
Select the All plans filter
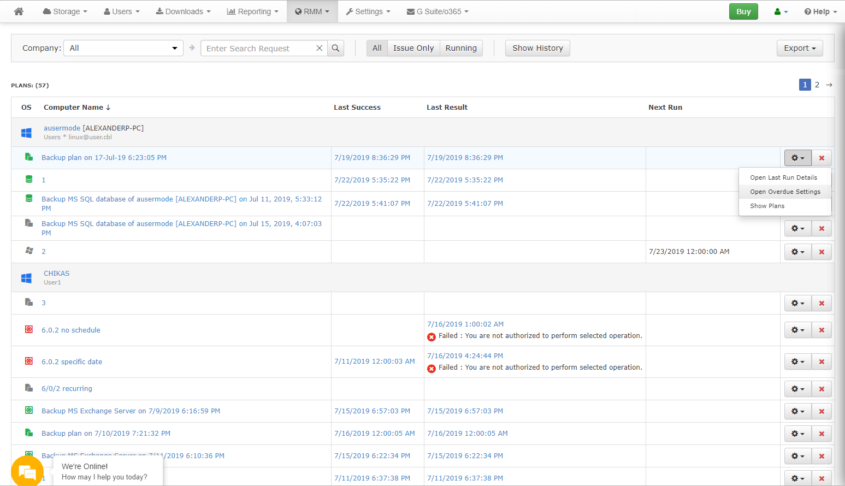point(376,48)
